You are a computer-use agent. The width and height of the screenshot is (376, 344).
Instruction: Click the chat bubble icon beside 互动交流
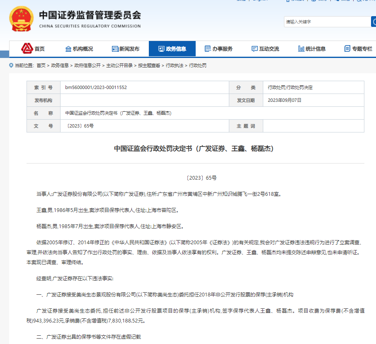point(255,49)
